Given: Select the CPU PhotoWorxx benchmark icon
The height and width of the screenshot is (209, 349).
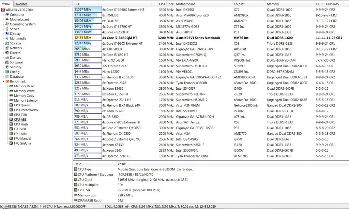Looking at the screenshot, I should click(11, 110).
